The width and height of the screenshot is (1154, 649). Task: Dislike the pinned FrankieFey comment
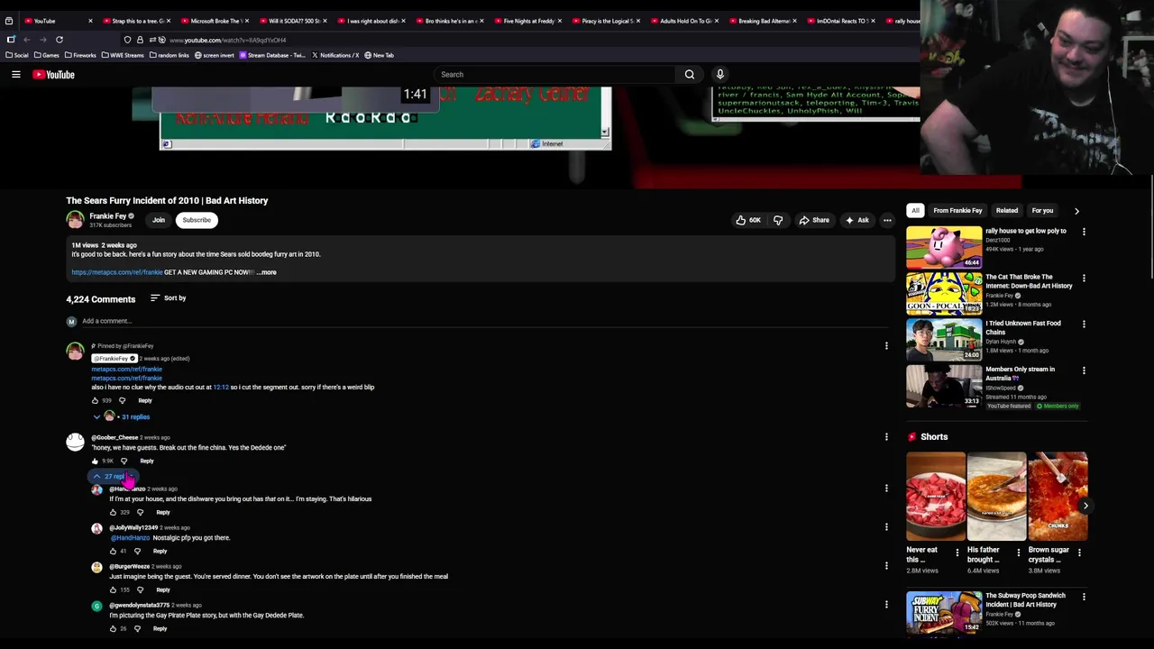(123, 400)
